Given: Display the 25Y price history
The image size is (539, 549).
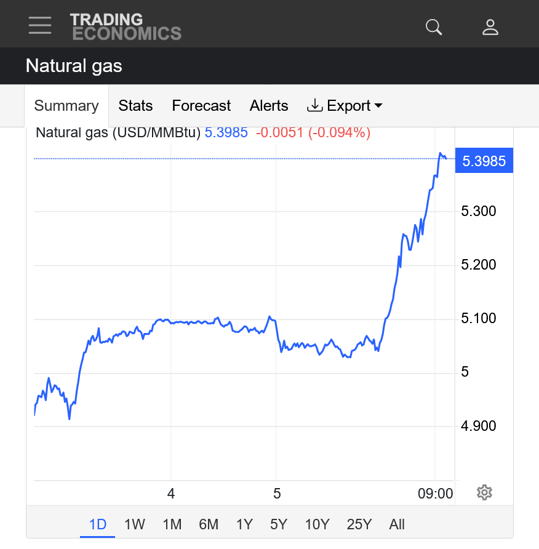Looking at the screenshot, I should coord(359,524).
